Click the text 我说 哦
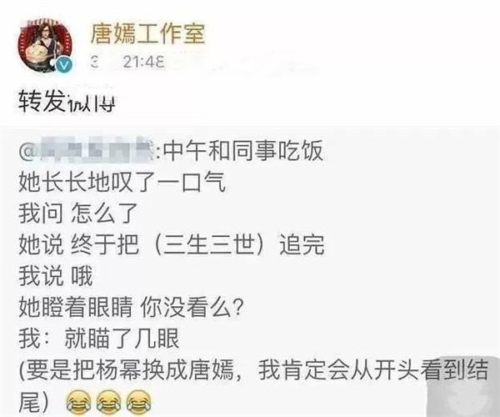Image resolution: width=500 pixels, height=417 pixels. tap(56, 276)
